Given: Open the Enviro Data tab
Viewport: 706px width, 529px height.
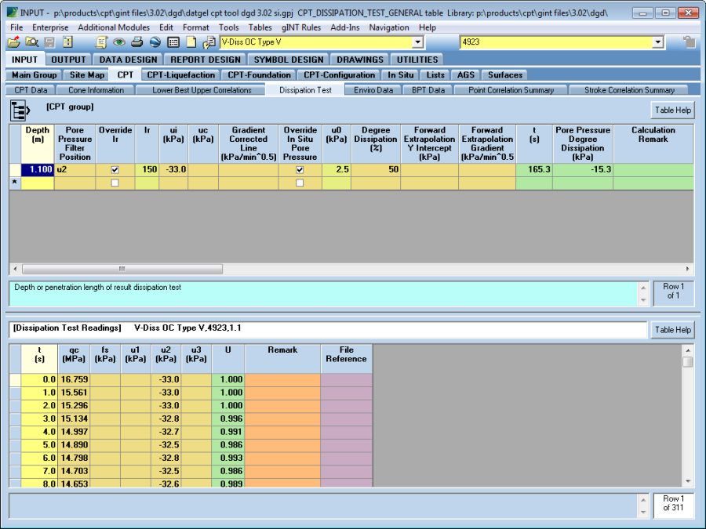Looking at the screenshot, I should [x=373, y=90].
